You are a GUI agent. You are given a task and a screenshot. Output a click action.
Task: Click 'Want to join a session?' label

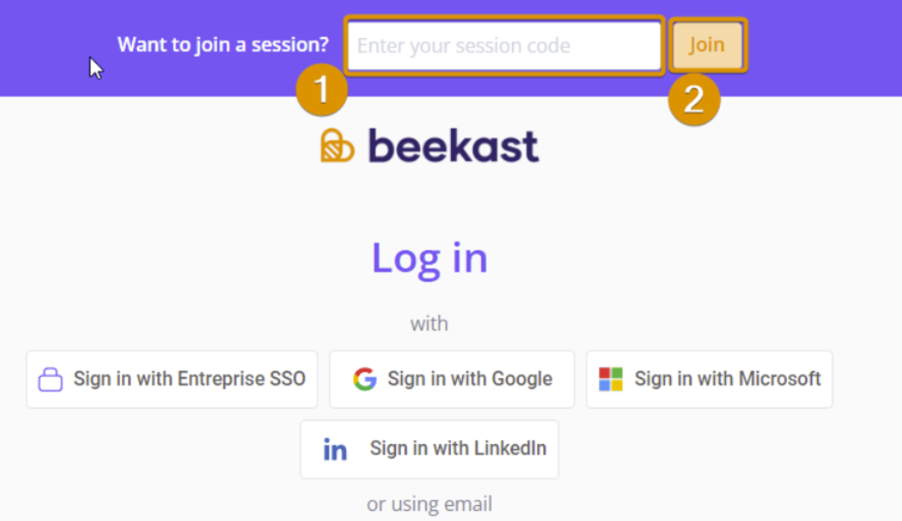click(x=223, y=45)
